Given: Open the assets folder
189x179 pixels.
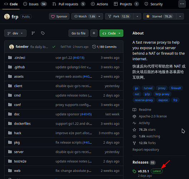Looking at the screenshot, I should click(x=19, y=77).
